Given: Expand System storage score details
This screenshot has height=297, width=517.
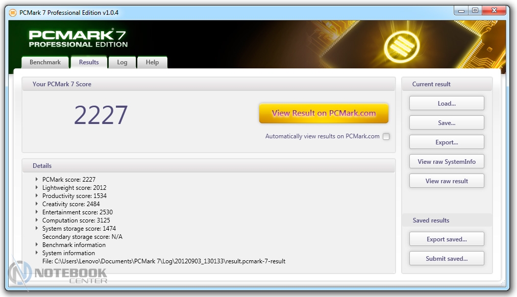Looking at the screenshot, I should pos(37,229).
